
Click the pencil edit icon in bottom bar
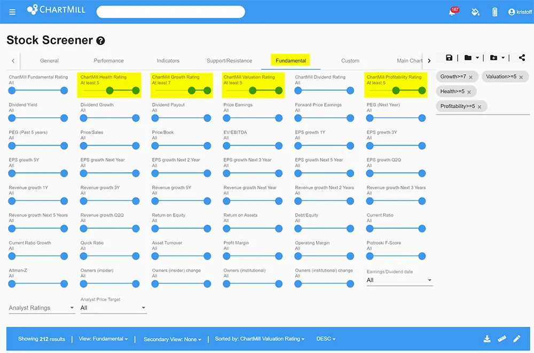(x=517, y=339)
